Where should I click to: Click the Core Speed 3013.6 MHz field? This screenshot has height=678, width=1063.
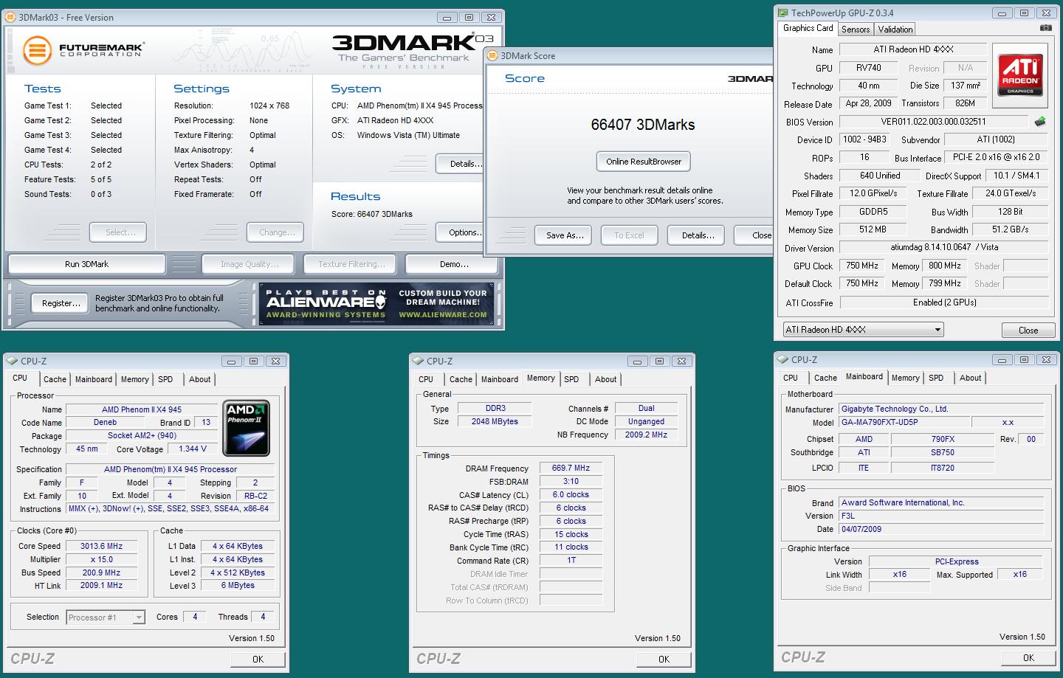[x=102, y=547]
